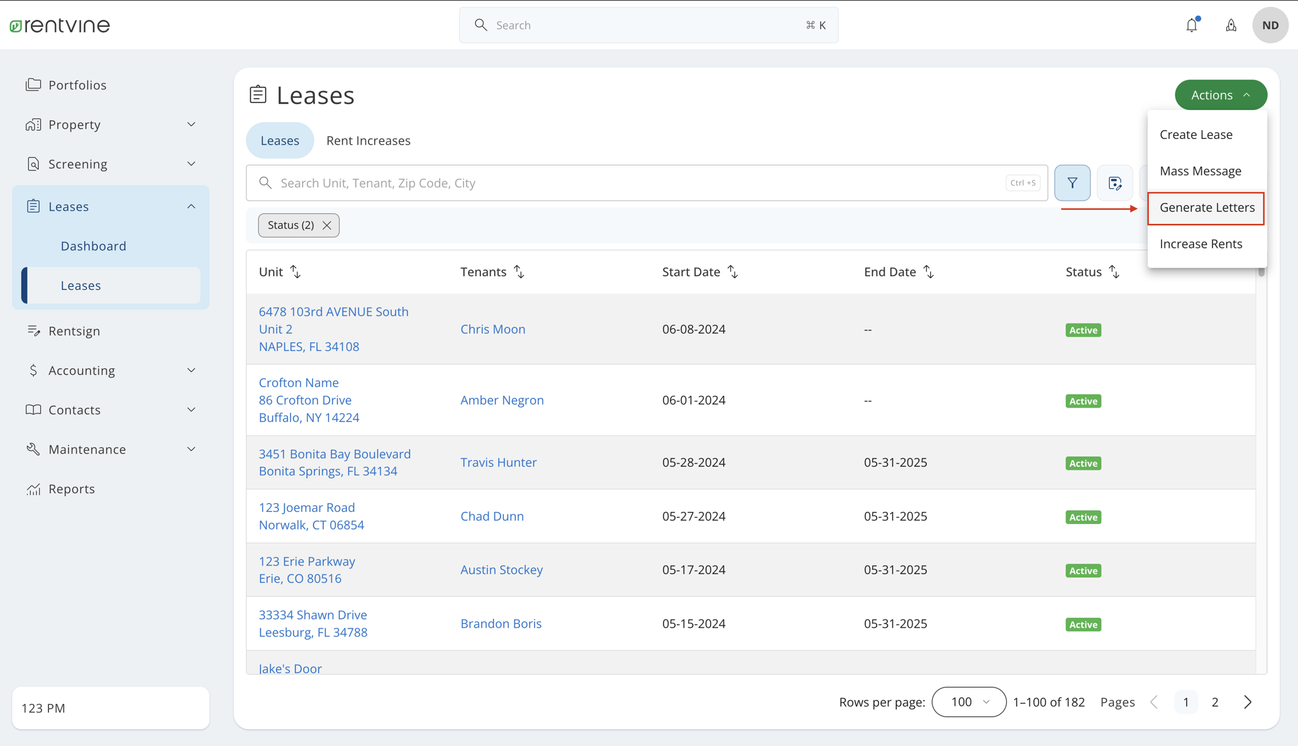Click the saved views edit icon
The image size is (1298, 746).
point(1114,183)
